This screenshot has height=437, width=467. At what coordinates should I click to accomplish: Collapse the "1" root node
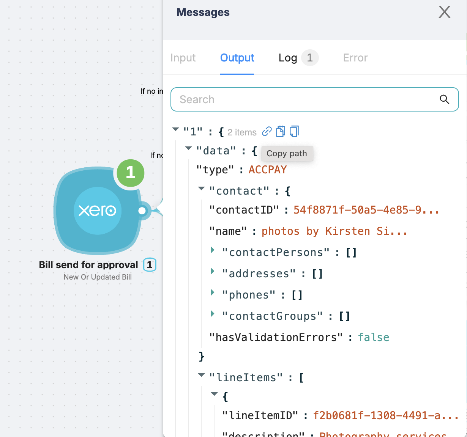(175, 129)
